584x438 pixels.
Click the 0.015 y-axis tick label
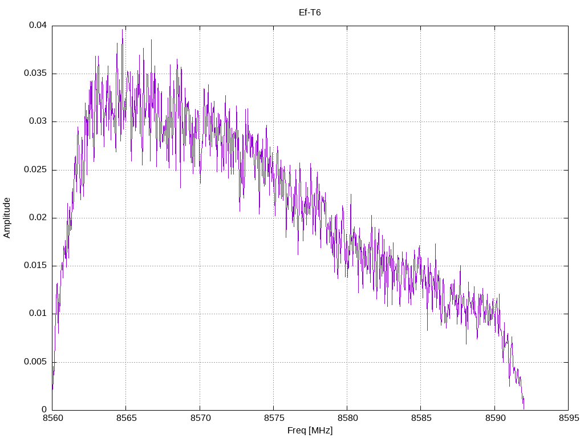pyautogui.click(x=35, y=266)
